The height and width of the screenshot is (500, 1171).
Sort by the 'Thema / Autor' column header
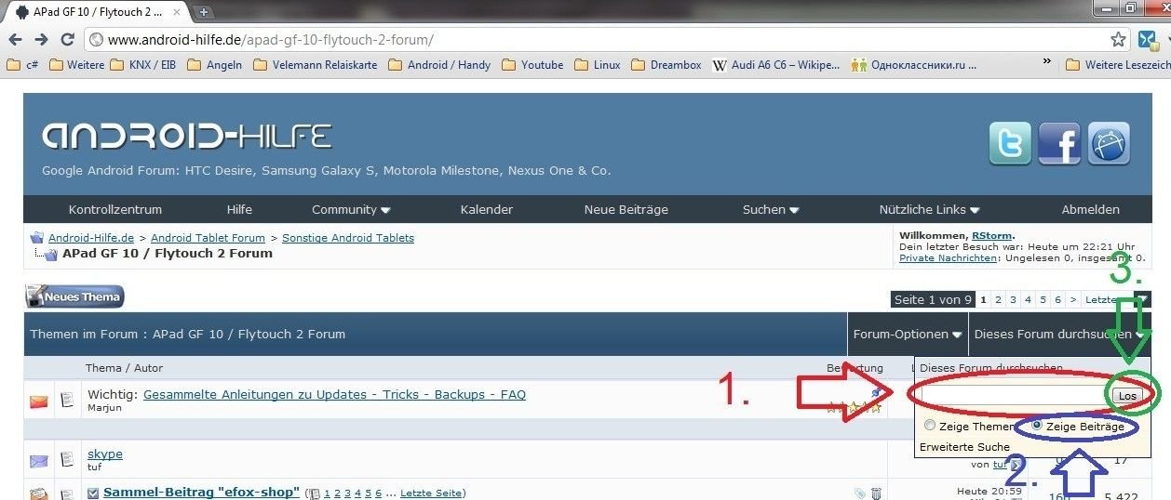[x=124, y=368]
